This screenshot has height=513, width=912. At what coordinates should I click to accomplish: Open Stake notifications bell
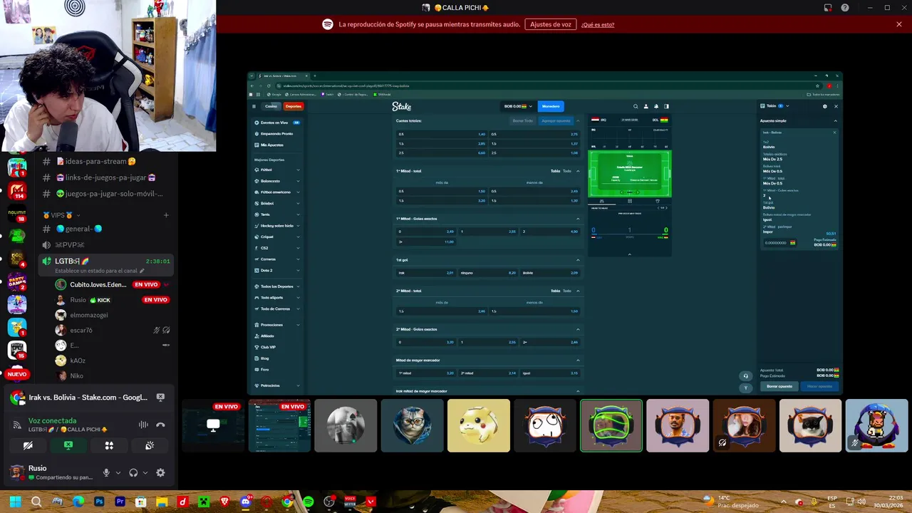[x=656, y=106]
